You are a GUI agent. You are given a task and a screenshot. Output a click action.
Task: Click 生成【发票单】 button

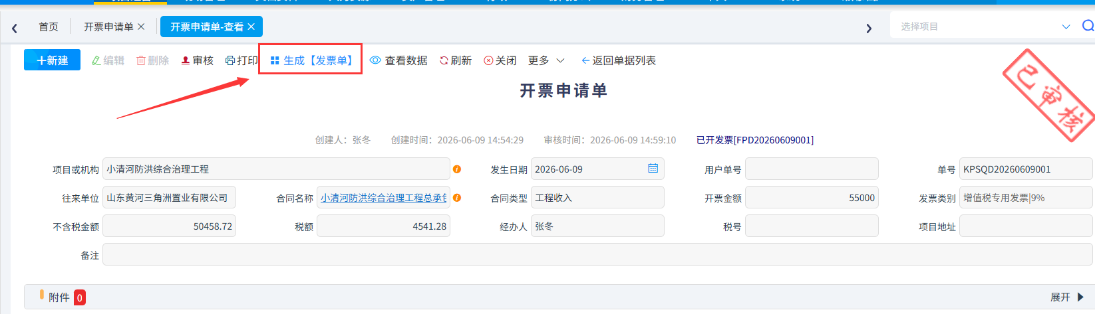[311, 60]
